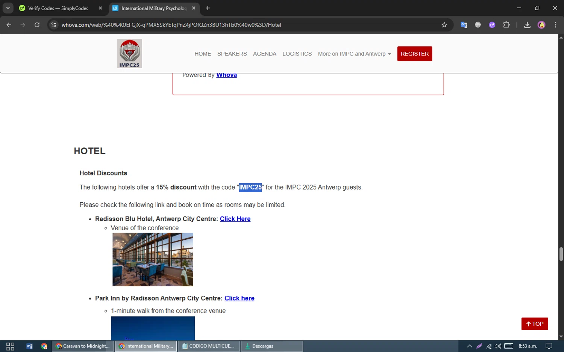
Task: Go to the HOME menu item
Action: [203, 54]
